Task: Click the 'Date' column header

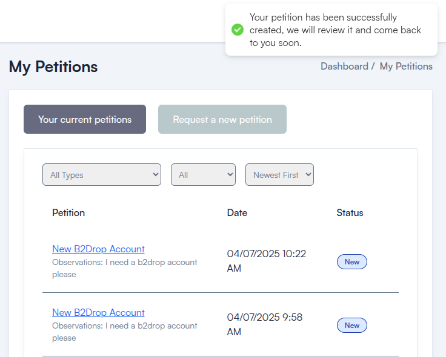Action: click(237, 213)
